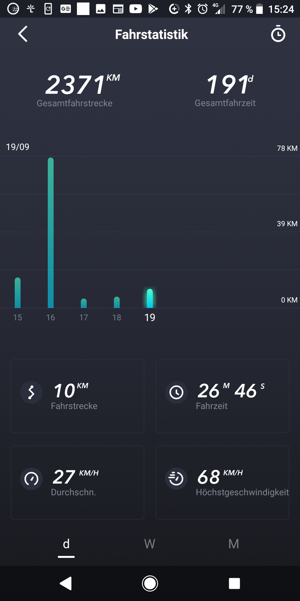
Task: Tap the back arrow in the header
Action: 23,34
